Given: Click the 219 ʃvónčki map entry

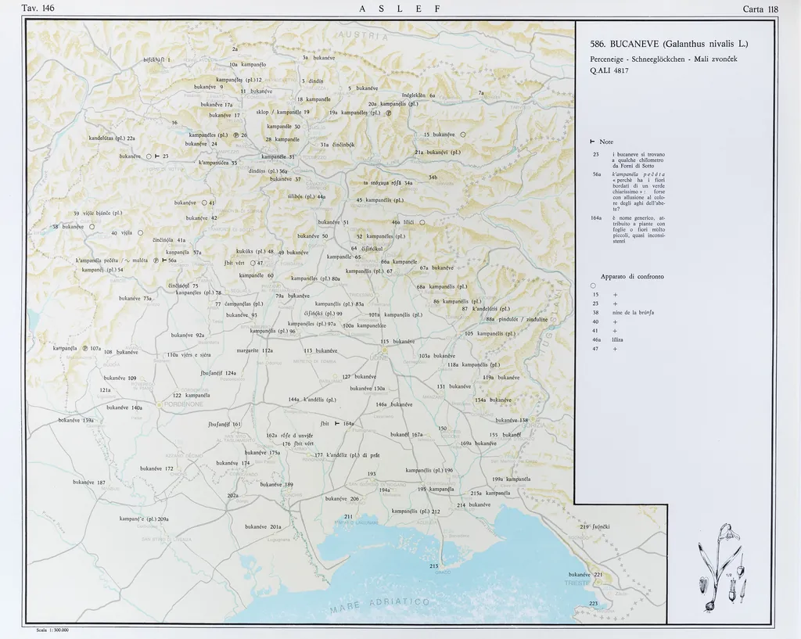Looking at the screenshot, I should coord(594,527).
